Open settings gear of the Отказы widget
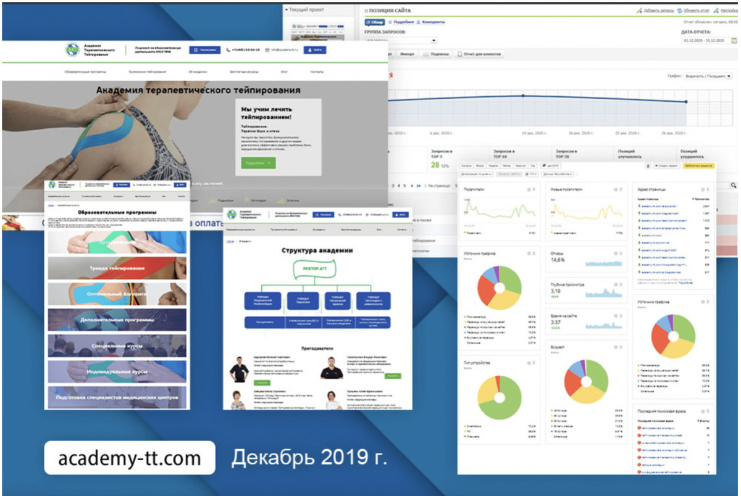The height and width of the screenshot is (496, 741). 615,252
